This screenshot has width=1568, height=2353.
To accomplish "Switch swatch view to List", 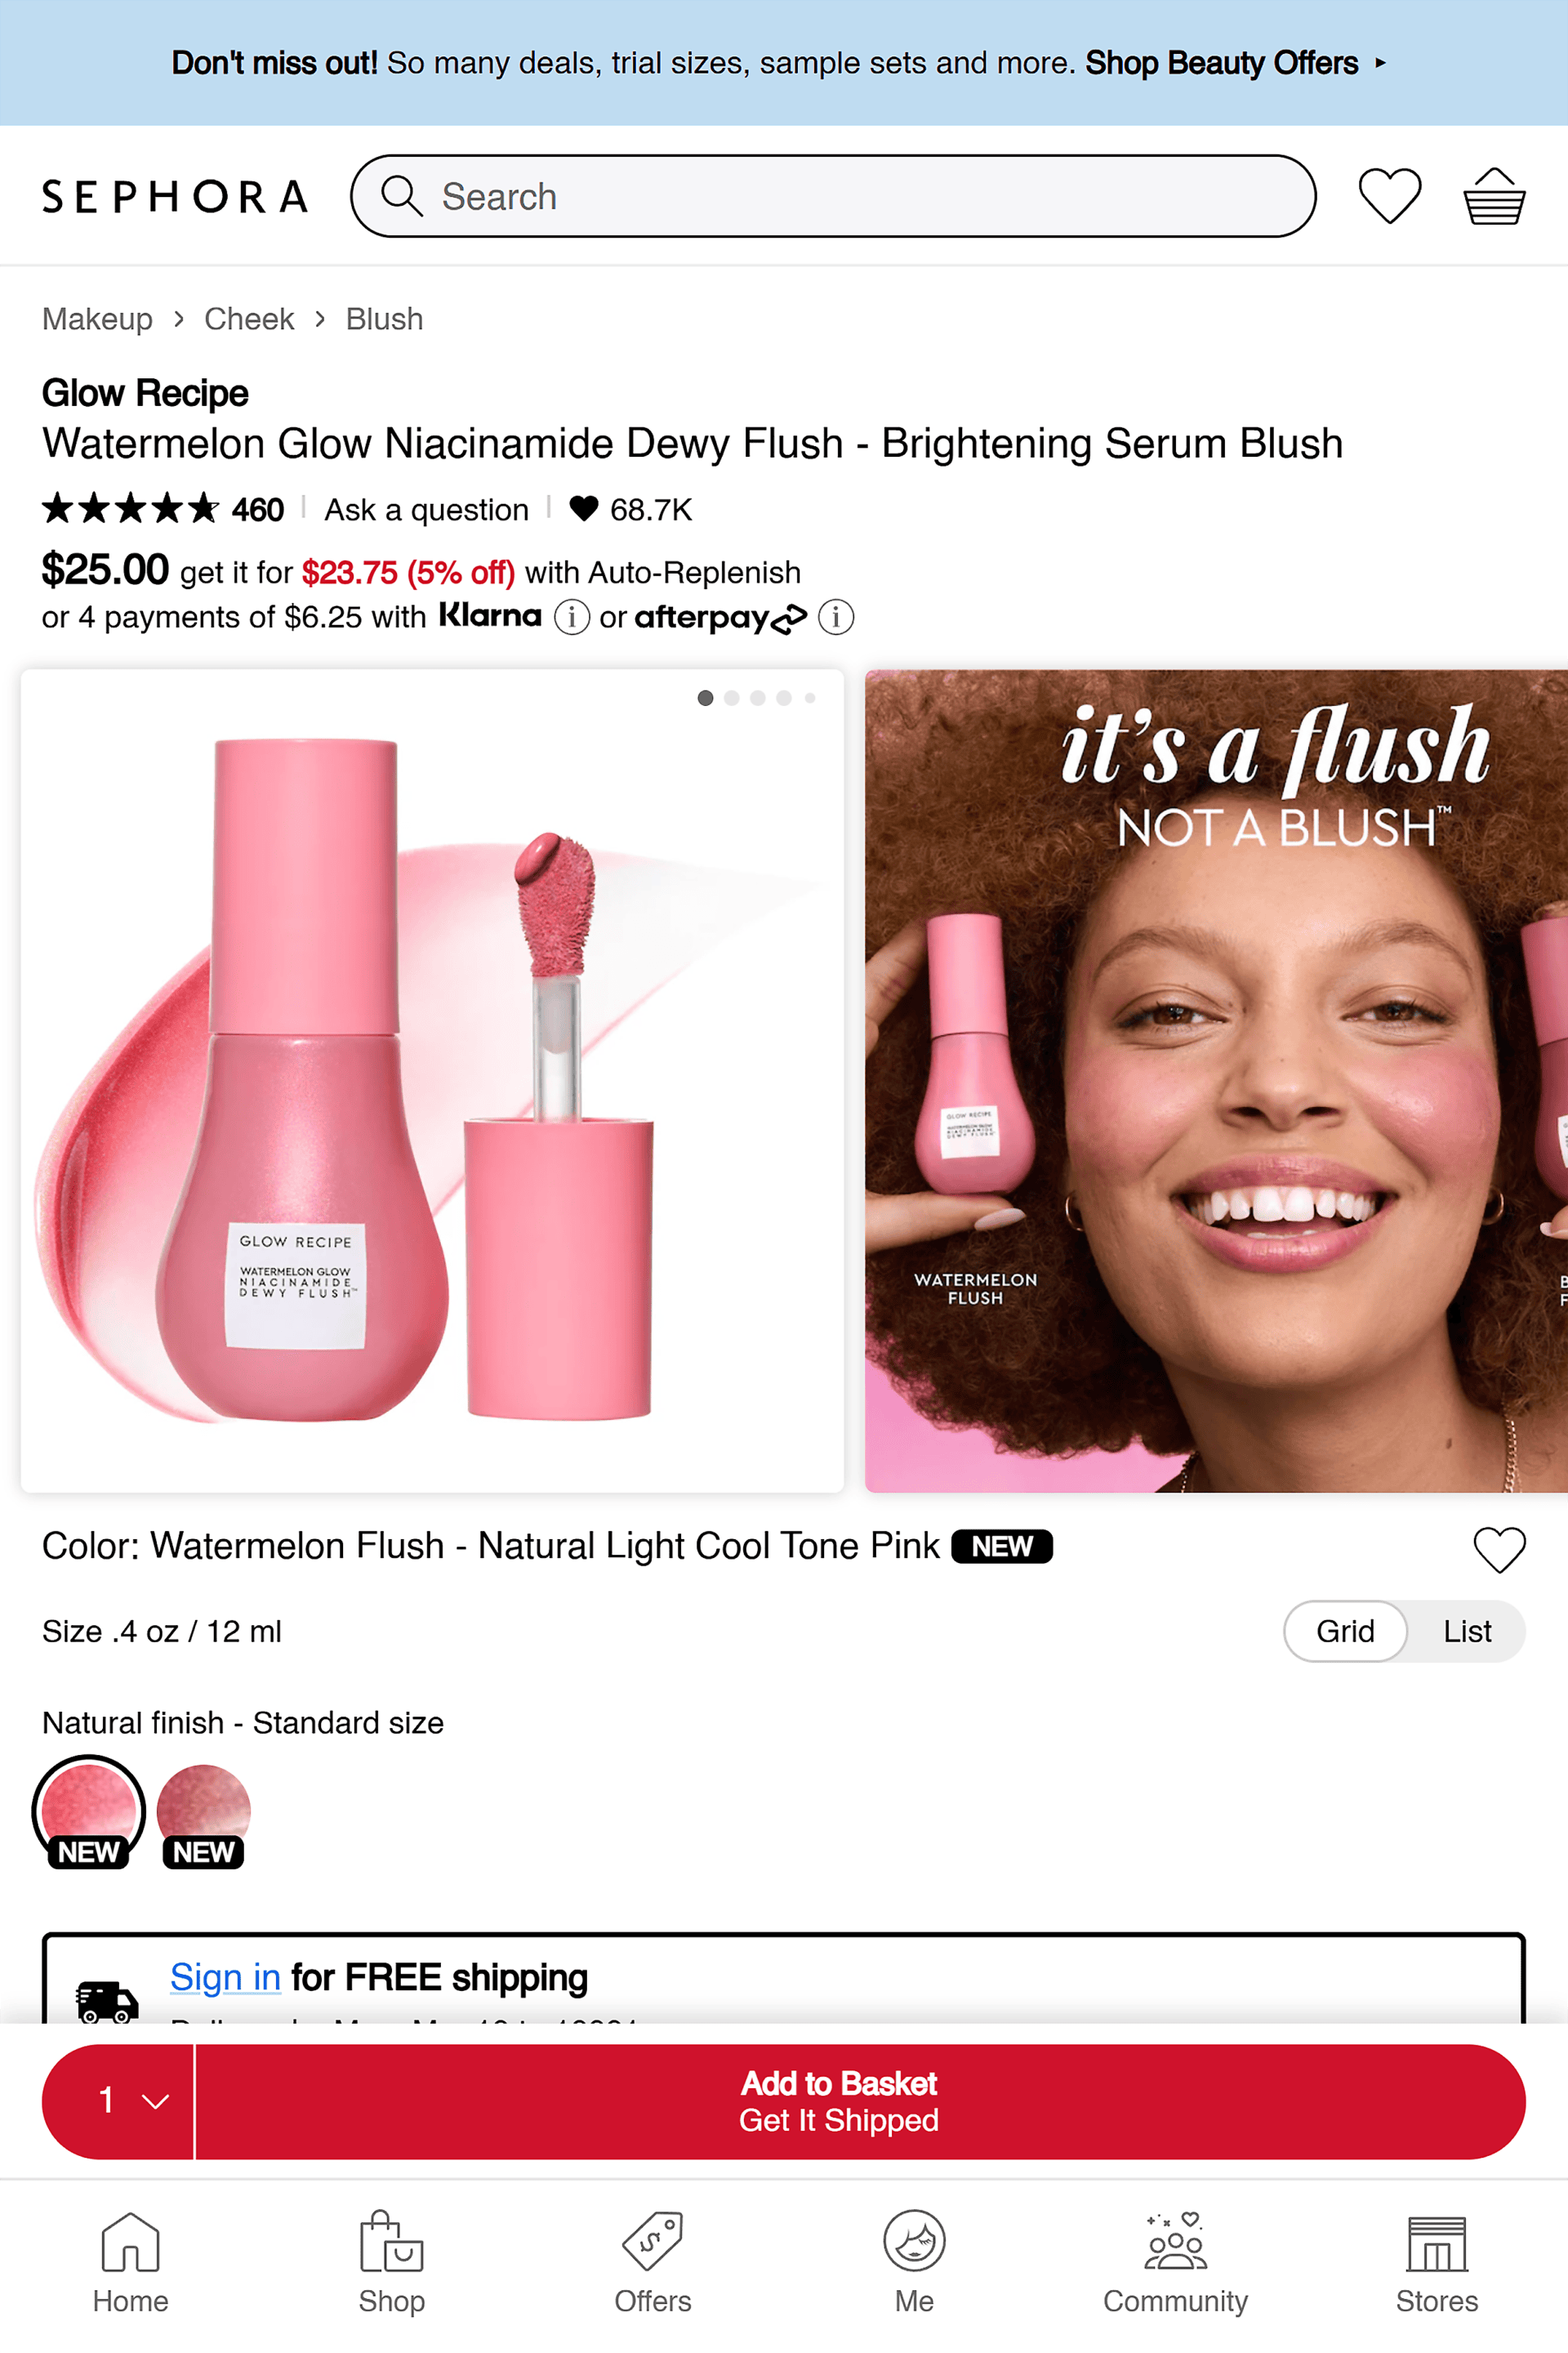I will tap(1467, 1632).
